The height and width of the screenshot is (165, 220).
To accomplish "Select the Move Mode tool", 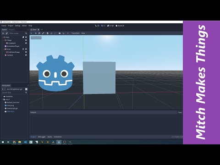I will click(x=36, y=33).
